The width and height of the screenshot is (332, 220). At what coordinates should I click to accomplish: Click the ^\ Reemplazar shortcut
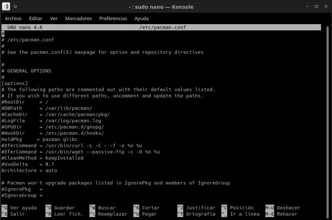(x=108, y=214)
